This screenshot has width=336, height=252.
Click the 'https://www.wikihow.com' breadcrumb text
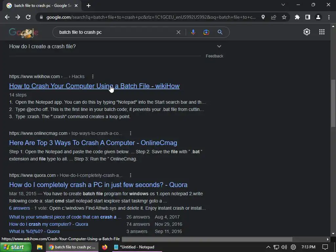click(x=34, y=76)
